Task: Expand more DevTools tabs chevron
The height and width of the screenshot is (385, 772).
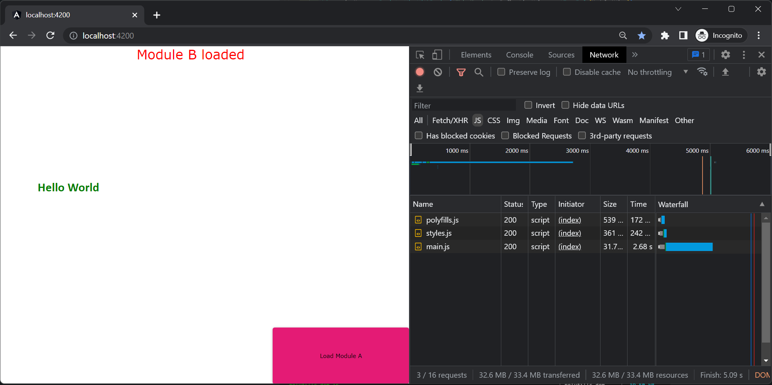Action: [x=635, y=55]
